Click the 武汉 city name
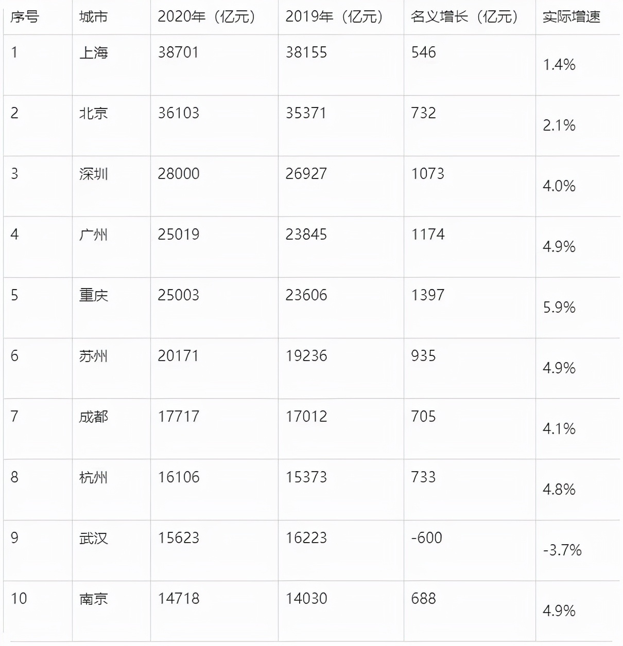623x646 pixels. 93,538
